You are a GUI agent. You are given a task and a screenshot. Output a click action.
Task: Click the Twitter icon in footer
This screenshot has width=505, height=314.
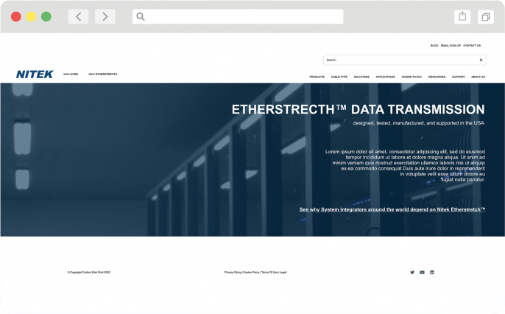(x=412, y=273)
